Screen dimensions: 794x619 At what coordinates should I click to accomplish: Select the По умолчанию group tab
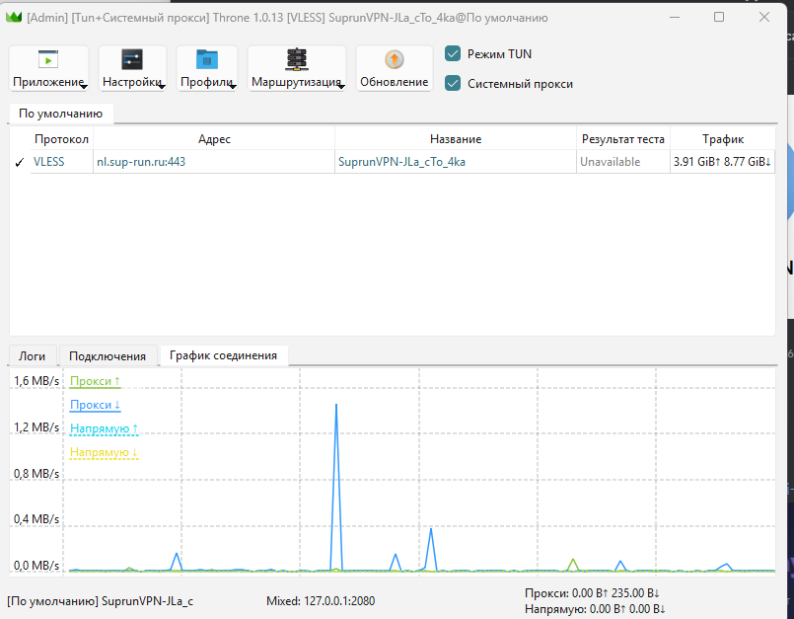point(61,114)
